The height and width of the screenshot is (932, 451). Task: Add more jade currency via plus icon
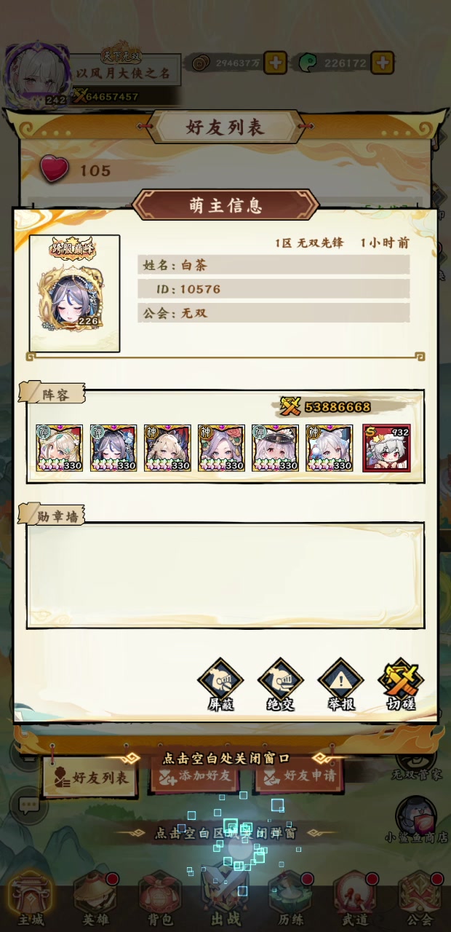tap(383, 63)
